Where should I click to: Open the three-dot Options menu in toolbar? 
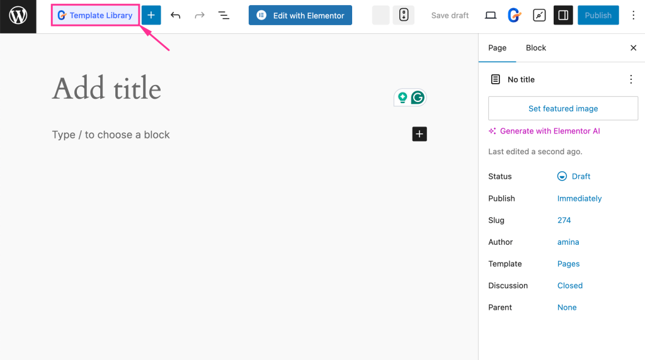click(x=633, y=15)
